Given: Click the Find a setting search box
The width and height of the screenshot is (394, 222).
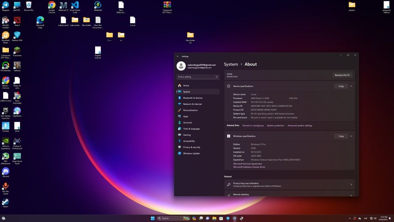Looking at the screenshot, I should (x=198, y=77).
